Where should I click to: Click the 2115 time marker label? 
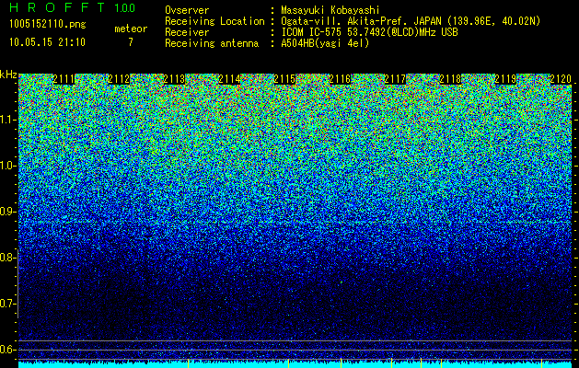point(284,79)
